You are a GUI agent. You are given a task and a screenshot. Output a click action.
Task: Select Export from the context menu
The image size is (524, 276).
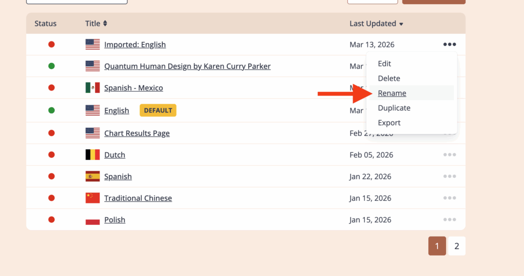click(x=389, y=123)
